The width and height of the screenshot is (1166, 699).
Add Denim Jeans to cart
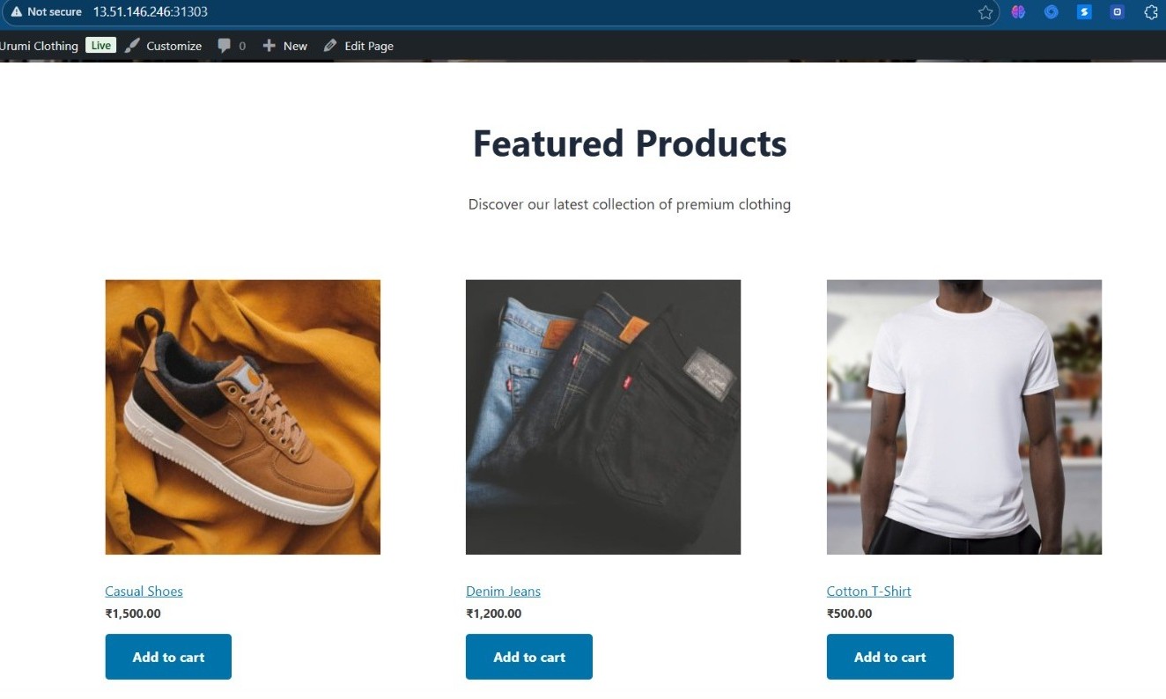point(529,657)
